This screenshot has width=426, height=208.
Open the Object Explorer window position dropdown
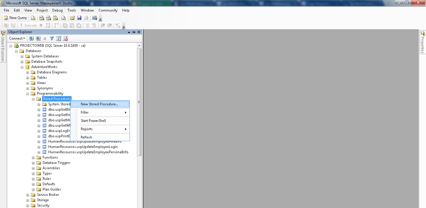pyautogui.click(x=129, y=32)
